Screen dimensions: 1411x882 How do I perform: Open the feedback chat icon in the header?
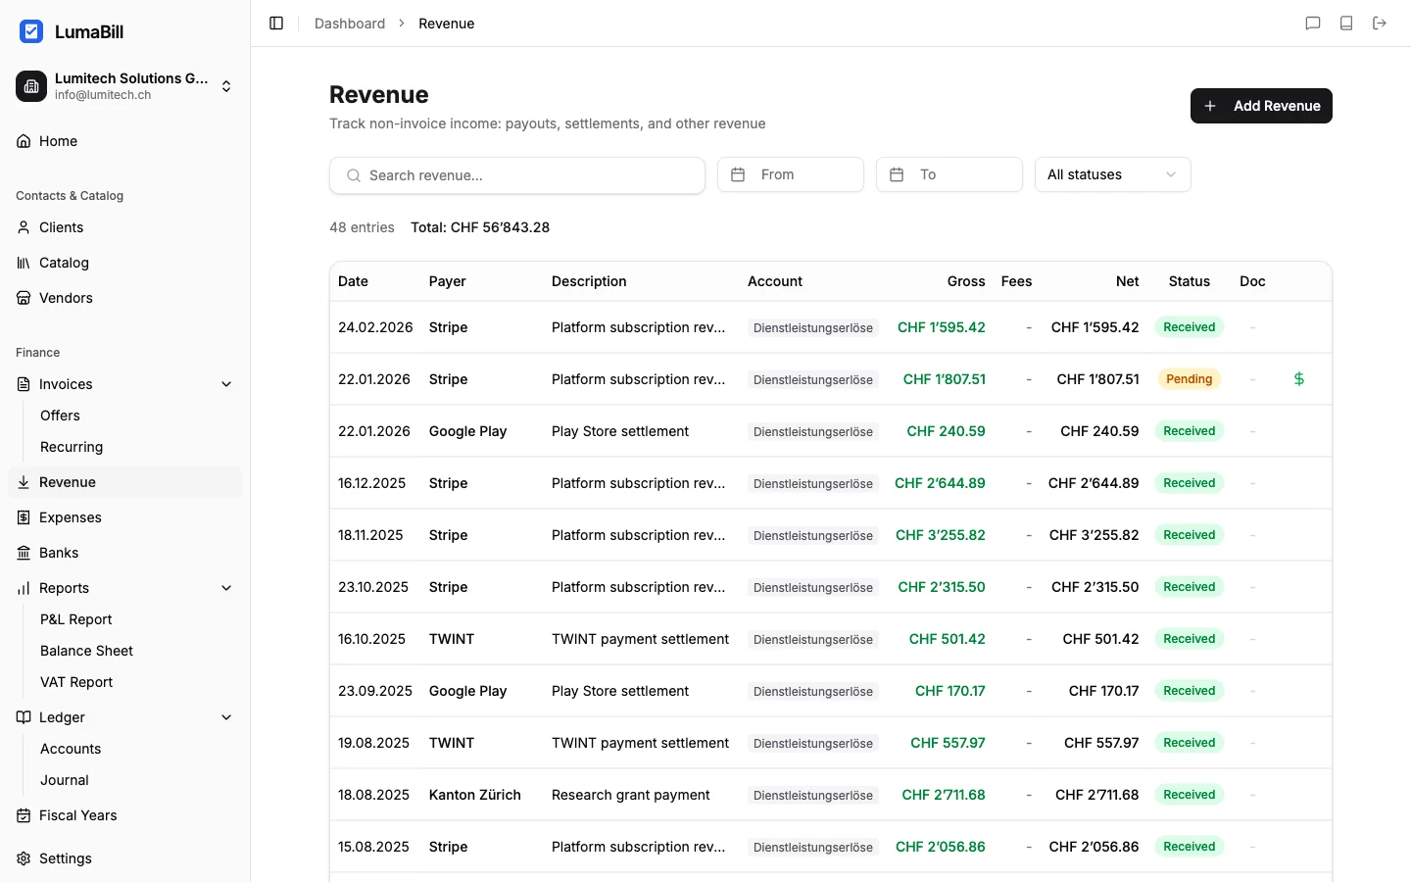[1313, 23]
